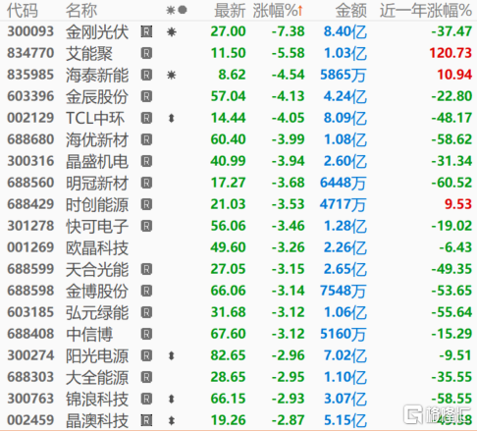Image resolution: width=477 pixels, height=431 pixels.
Task: Click the star-dot marker column header
Action: [177, 11]
